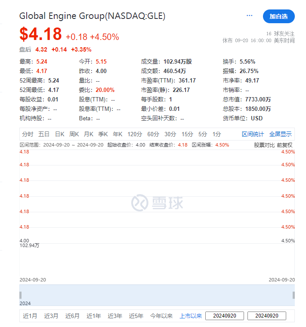Select the 近6月 last six months range
The width and height of the screenshot is (306, 327).
pos(72,316)
